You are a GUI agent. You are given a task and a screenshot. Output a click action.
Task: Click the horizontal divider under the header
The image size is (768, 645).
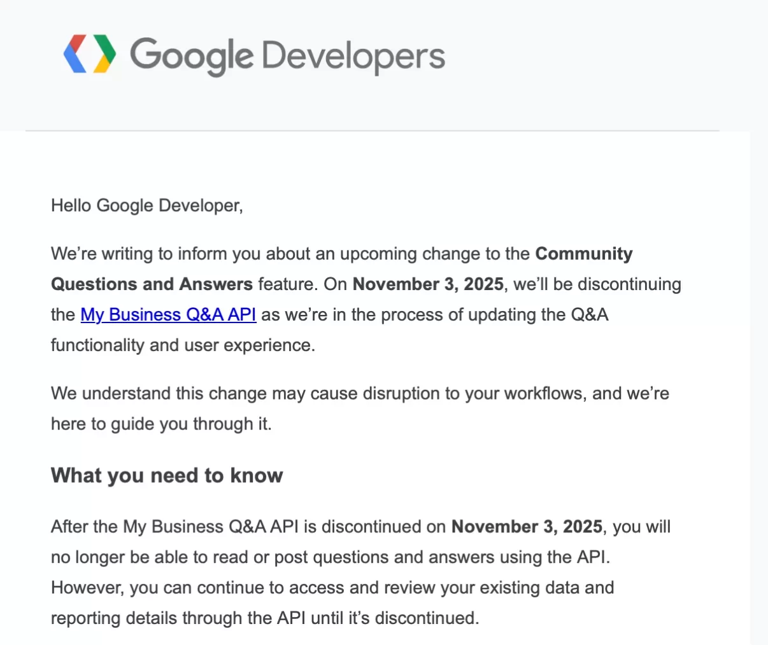pos(373,131)
